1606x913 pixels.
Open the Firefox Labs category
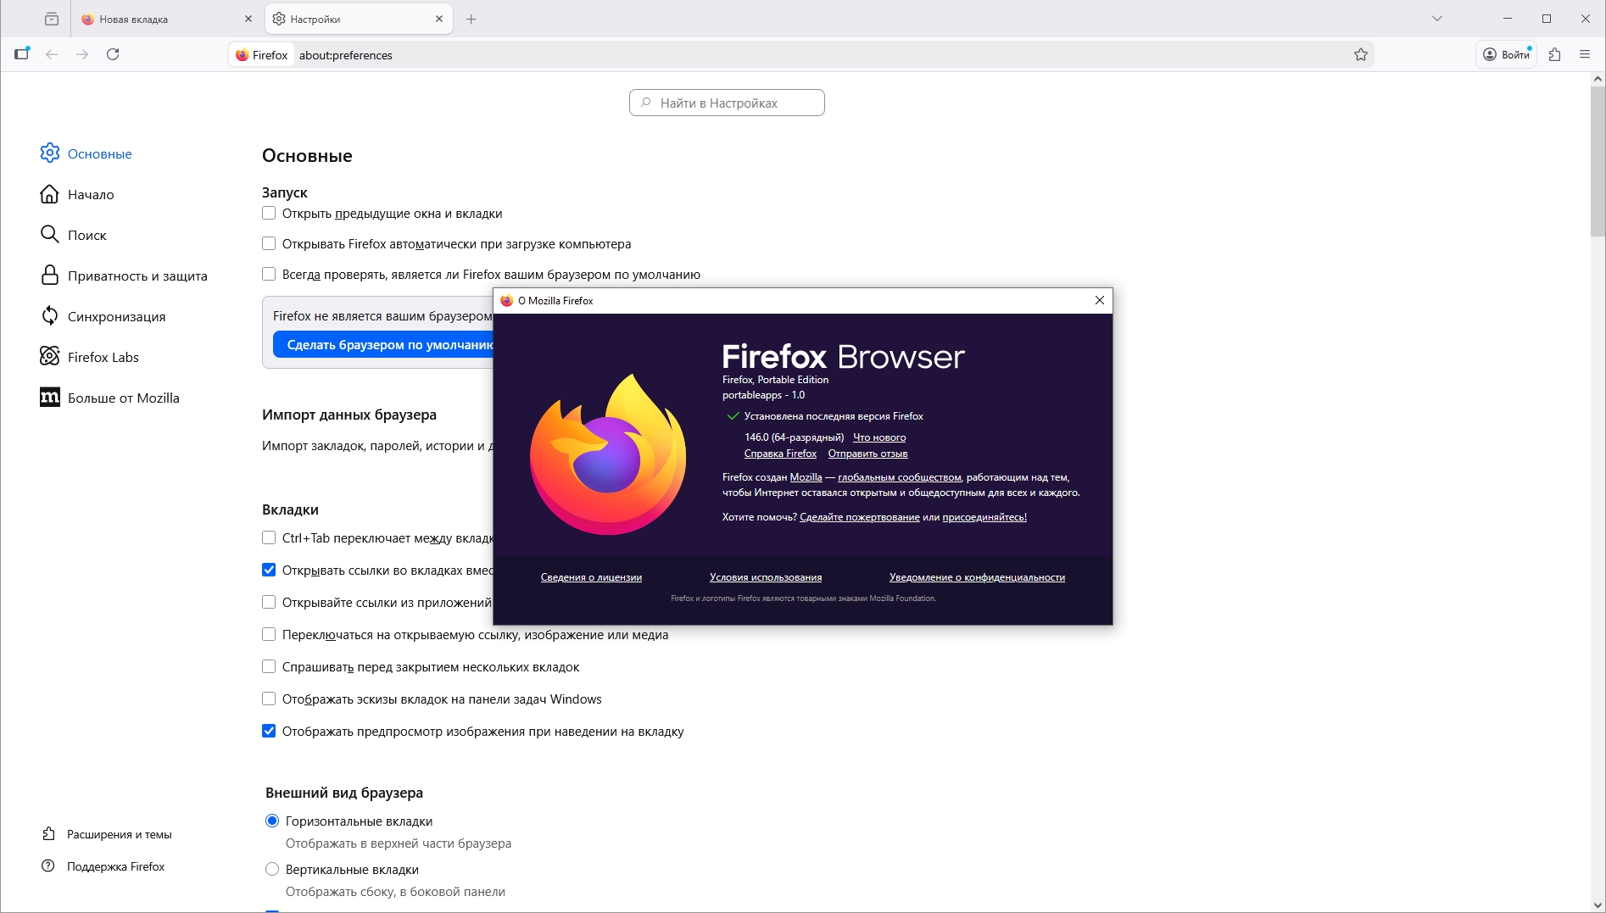pyautogui.click(x=89, y=357)
